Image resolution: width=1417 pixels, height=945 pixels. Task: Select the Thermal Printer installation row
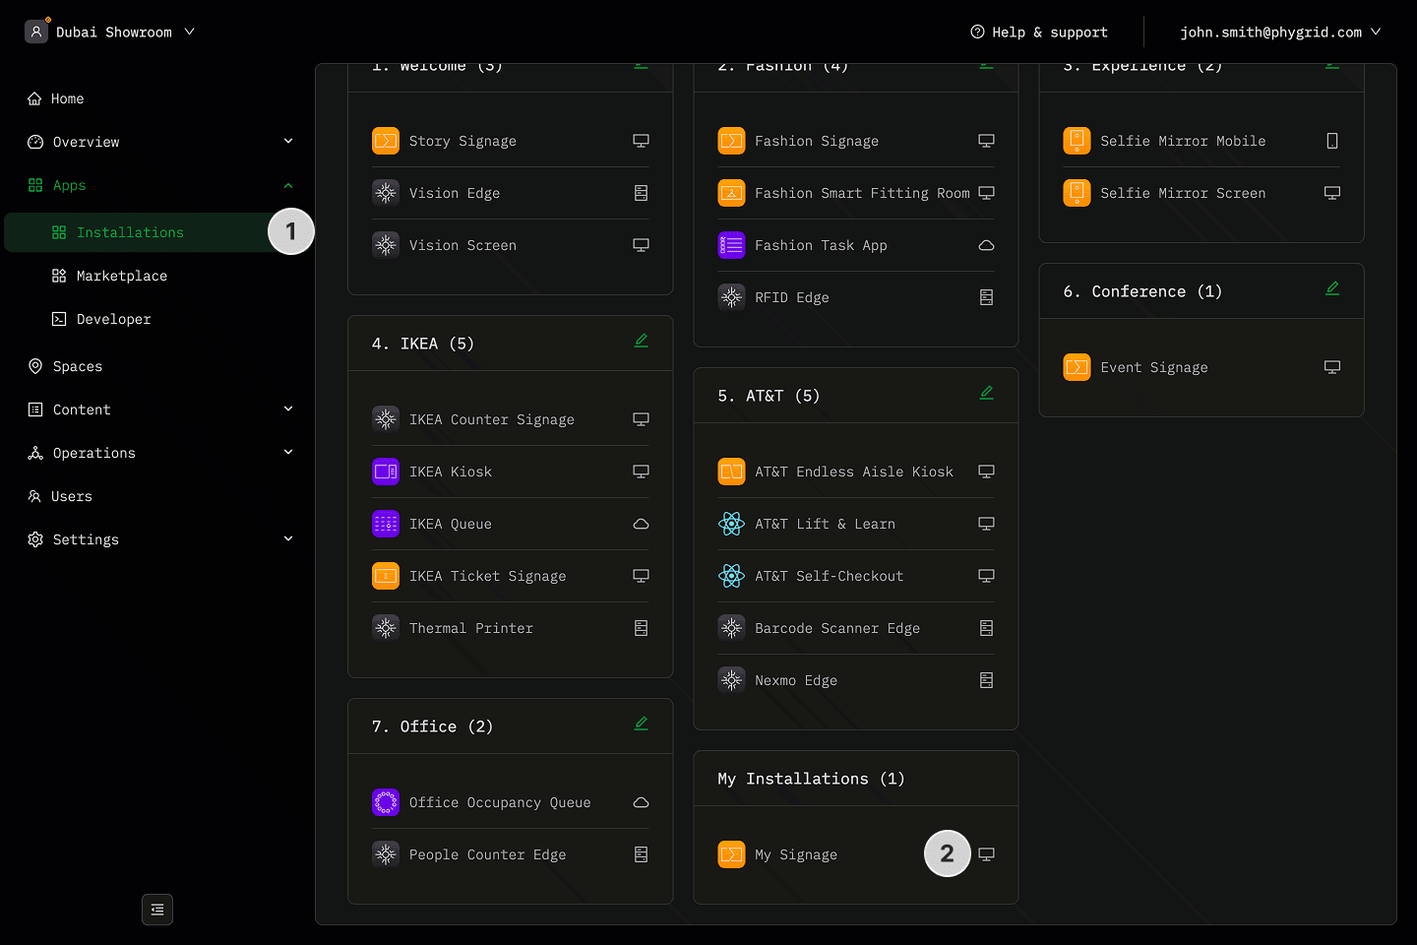coord(471,628)
